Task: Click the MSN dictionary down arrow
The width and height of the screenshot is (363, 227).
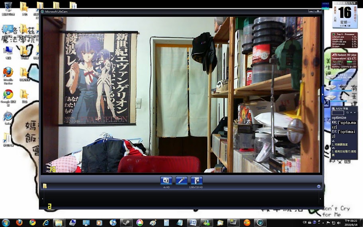Action: click(355, 113)
